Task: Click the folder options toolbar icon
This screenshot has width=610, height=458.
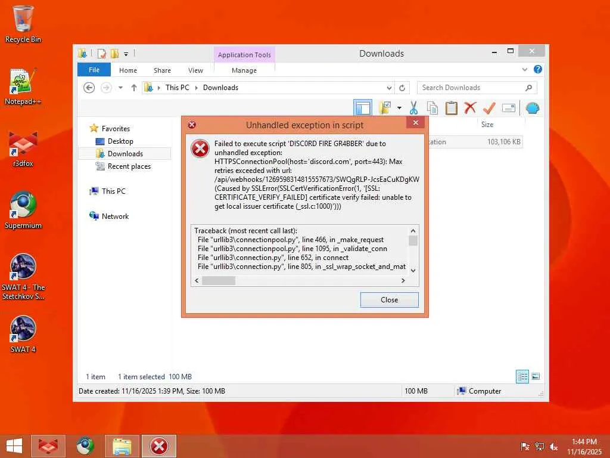Action: [x=385, y=108]
